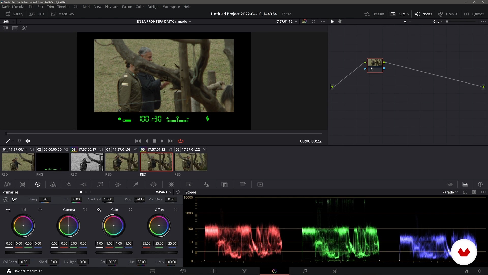
Task: Open the Fairlight menu
Action: click(153, 7)
